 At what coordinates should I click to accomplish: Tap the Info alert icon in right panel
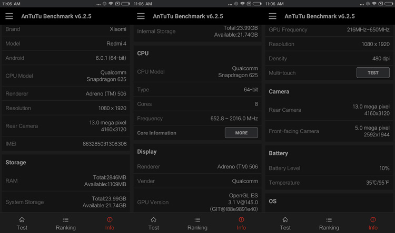373,220
